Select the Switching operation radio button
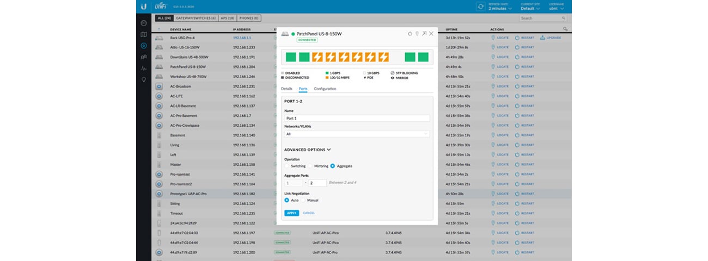The image size is (708, 261). coord(287,166)
